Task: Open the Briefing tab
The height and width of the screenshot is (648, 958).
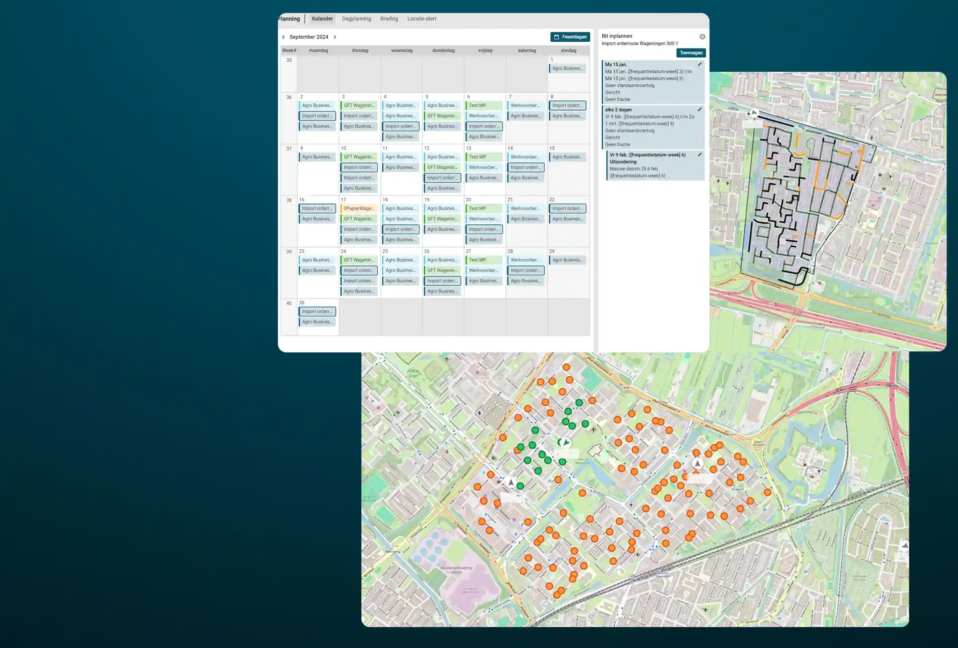Action: coord(389,19)
